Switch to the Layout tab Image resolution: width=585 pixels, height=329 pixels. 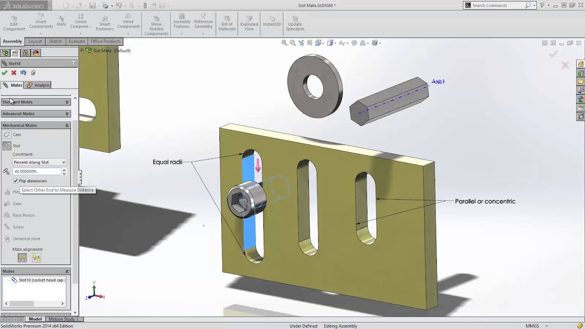(35, 41)
